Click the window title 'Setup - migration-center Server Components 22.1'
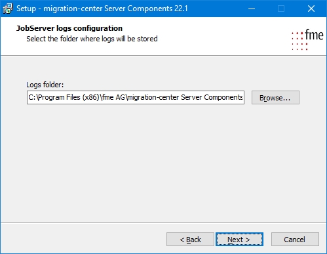 click(102, 9)
